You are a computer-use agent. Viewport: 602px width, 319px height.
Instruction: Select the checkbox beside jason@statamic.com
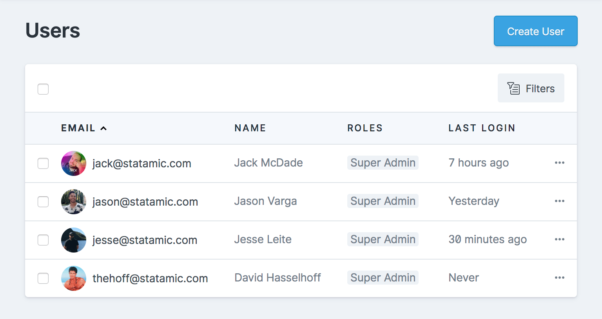43,202
